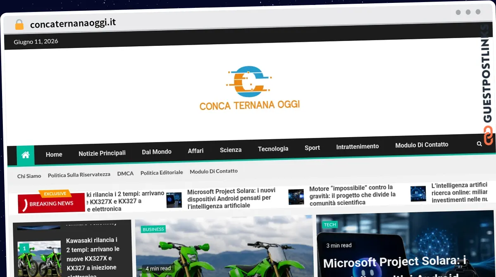Screen dimensions: 496x277
Task: Open Politica Editoriale link
Action: (x=162, y=172)
